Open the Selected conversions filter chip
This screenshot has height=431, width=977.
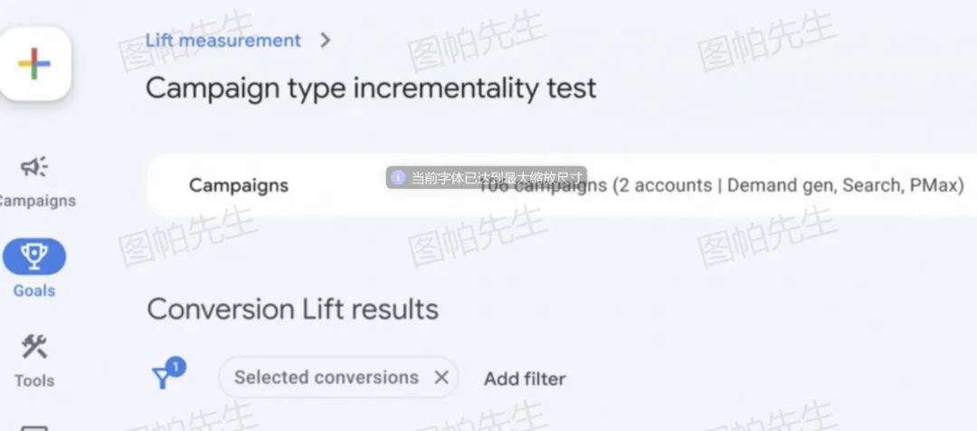326,378
